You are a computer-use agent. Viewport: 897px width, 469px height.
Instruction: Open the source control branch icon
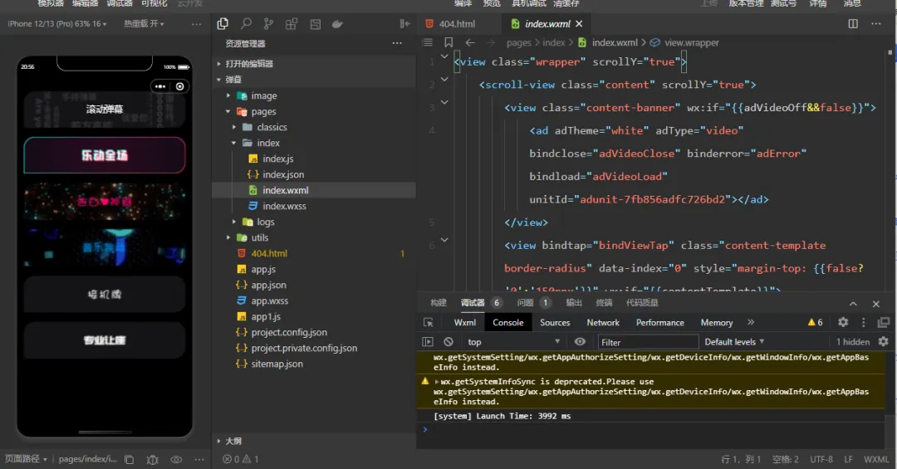point(268,24)
